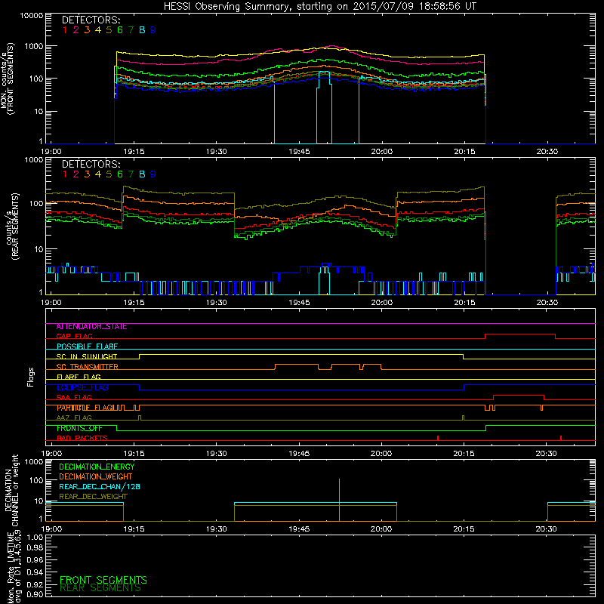Click detector 5 in rear segments legend
The width and height of the screenshot is (604, 604).
(109, 174)
